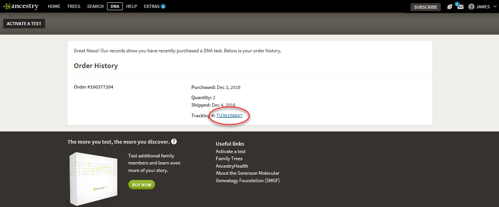Click the SUBSCRIBE button

pyautogui.click(x=425, y=7)
